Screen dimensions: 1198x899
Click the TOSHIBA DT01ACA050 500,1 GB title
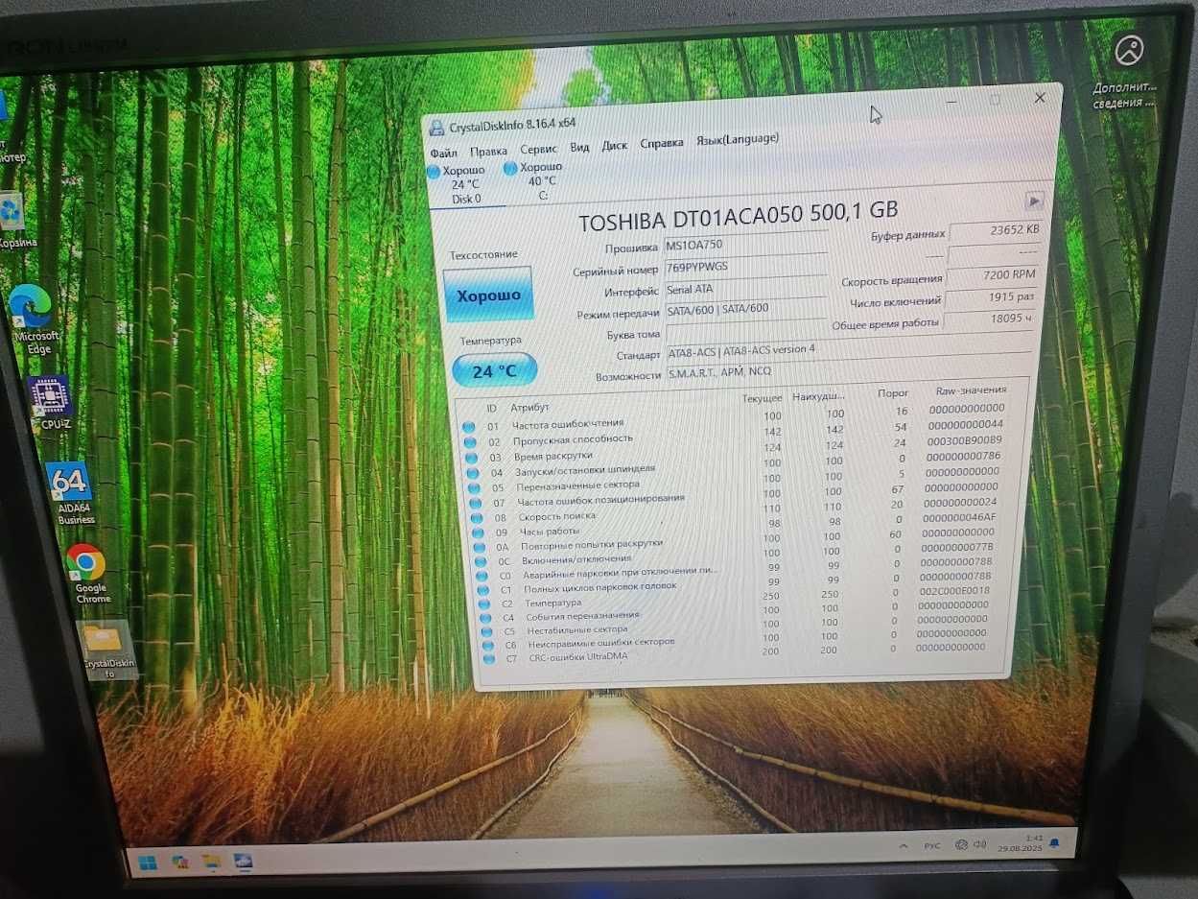[x=739, y=214]
